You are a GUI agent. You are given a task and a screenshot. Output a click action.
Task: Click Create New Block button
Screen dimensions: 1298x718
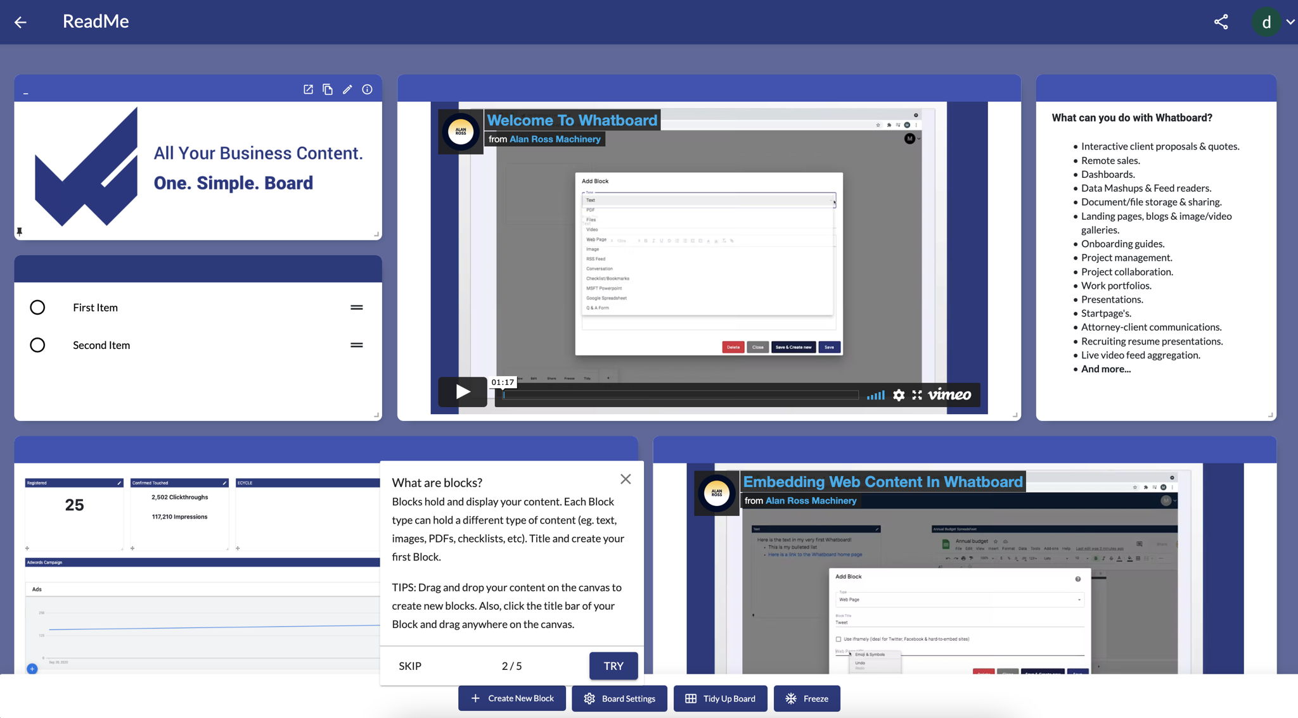pyautogui.click(x=512, y=698)
